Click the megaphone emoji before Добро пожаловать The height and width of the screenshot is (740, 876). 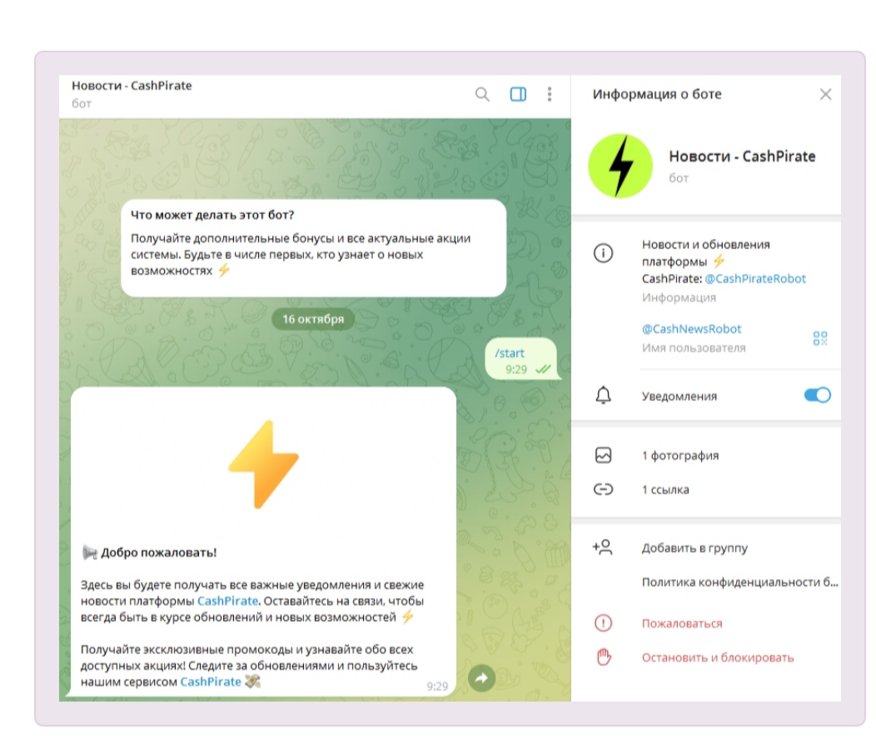pyautogui.click(x=89, y=552)
